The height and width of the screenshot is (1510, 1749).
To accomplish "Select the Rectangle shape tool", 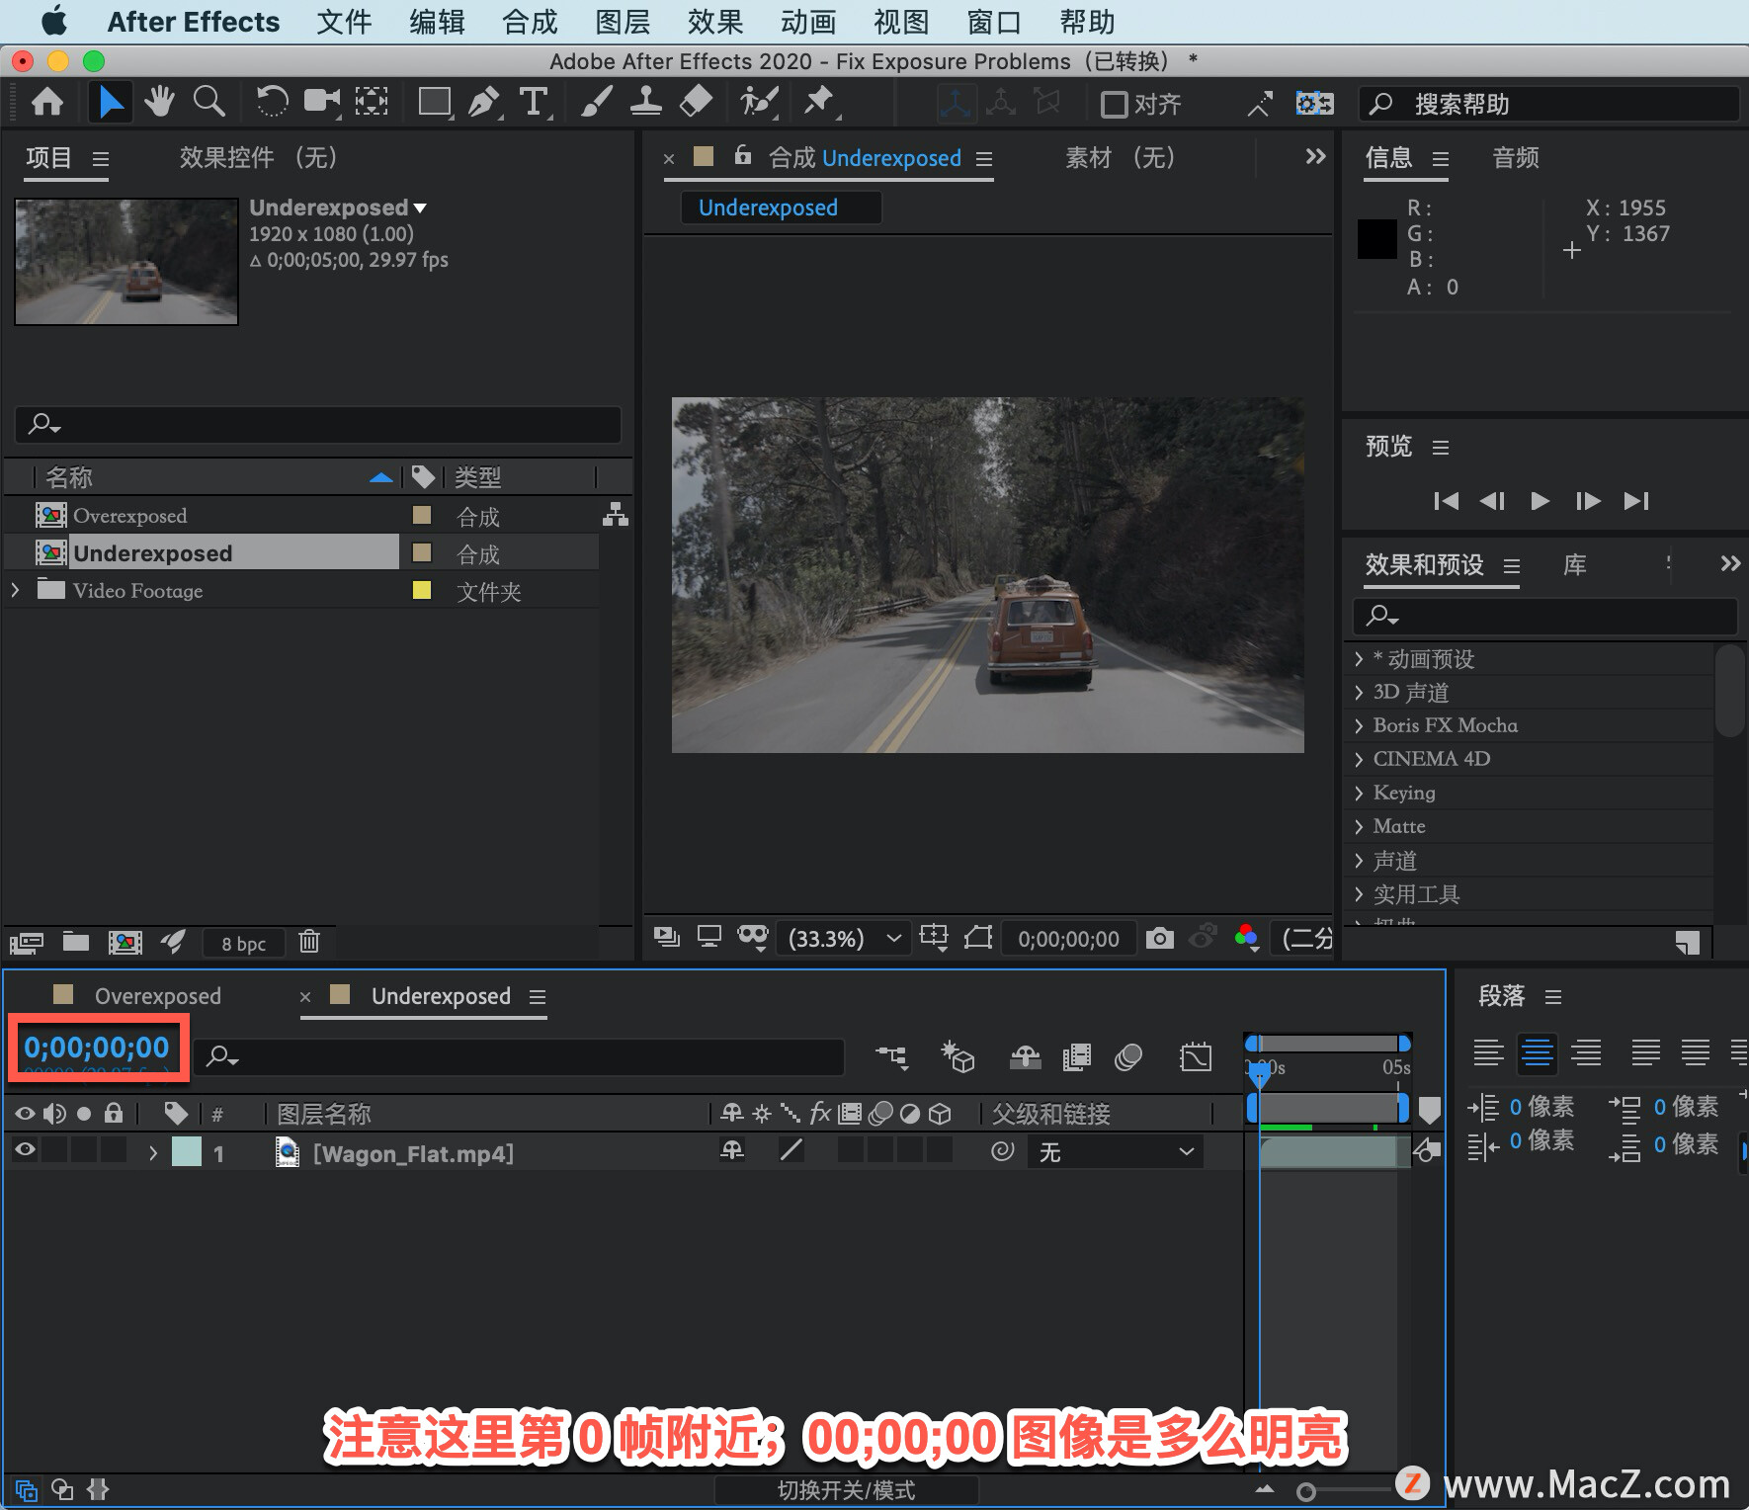I will (435, 102).
